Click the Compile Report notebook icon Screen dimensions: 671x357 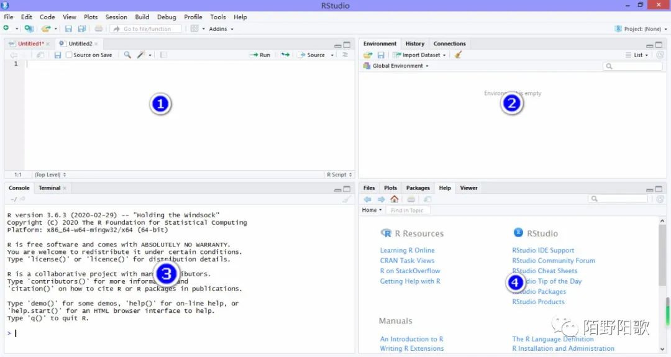(163, 55)
